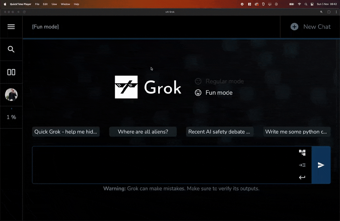Click the search magnifier in the sidebar
Viewport: 340px width, 221px height.
click(x=11, y=49)
